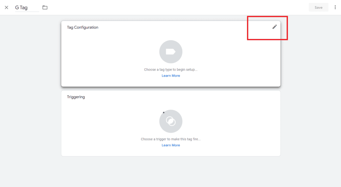Viewport: 341px width, 187px height.
Task: Open the folder icon next to tag name
Action: click(45, 7)
